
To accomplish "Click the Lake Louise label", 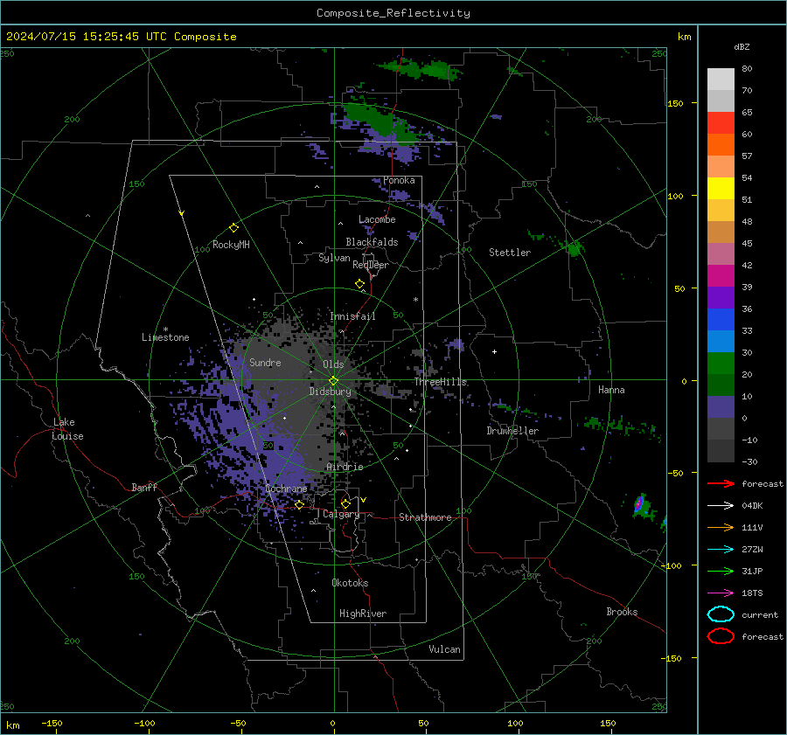I will (67, 429).
